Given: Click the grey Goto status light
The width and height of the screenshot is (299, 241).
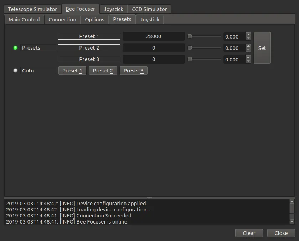Looking at the screenshot, I should (x=15, y=70).
